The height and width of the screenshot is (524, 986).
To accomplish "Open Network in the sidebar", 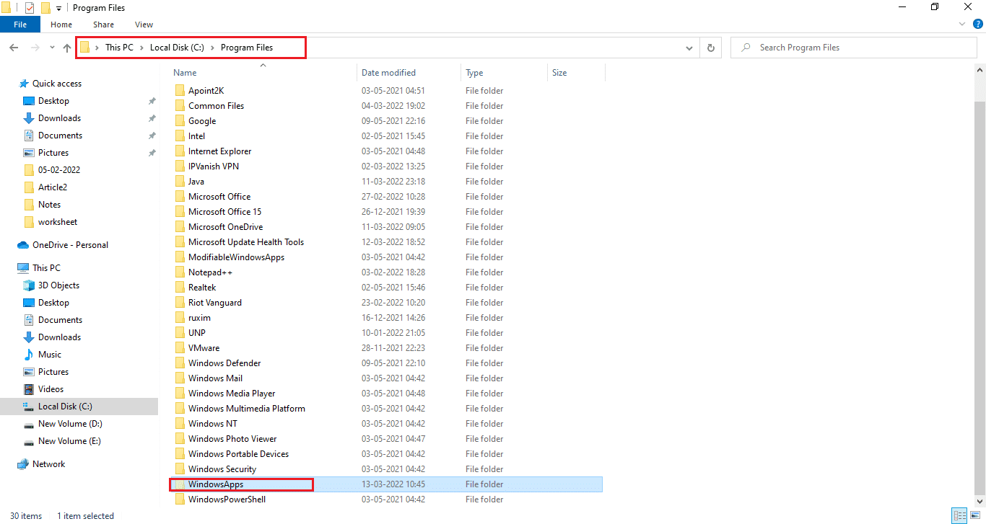I will pyautogui.click(x=48, y=463).
